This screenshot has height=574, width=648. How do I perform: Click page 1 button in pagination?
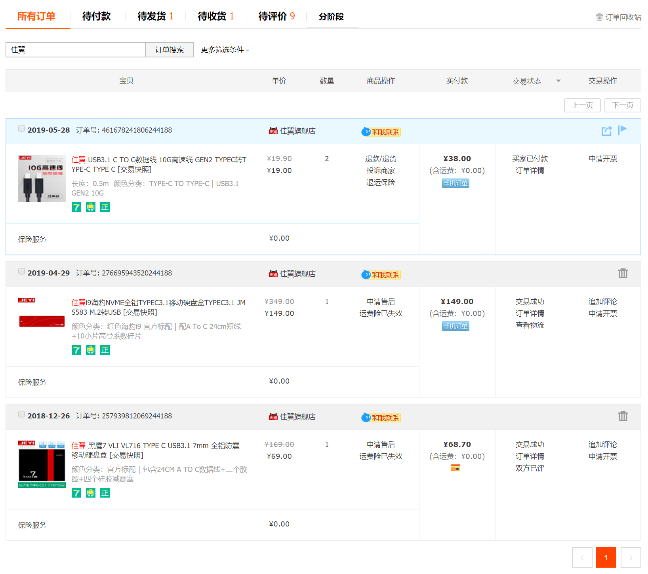(x=606, y=557)
